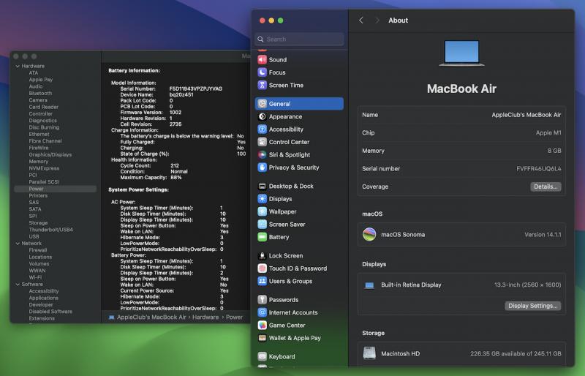This screenshot has height=376, width=585.
Task: Select Graphics/Displays in System Information
Action: (50, 154)
